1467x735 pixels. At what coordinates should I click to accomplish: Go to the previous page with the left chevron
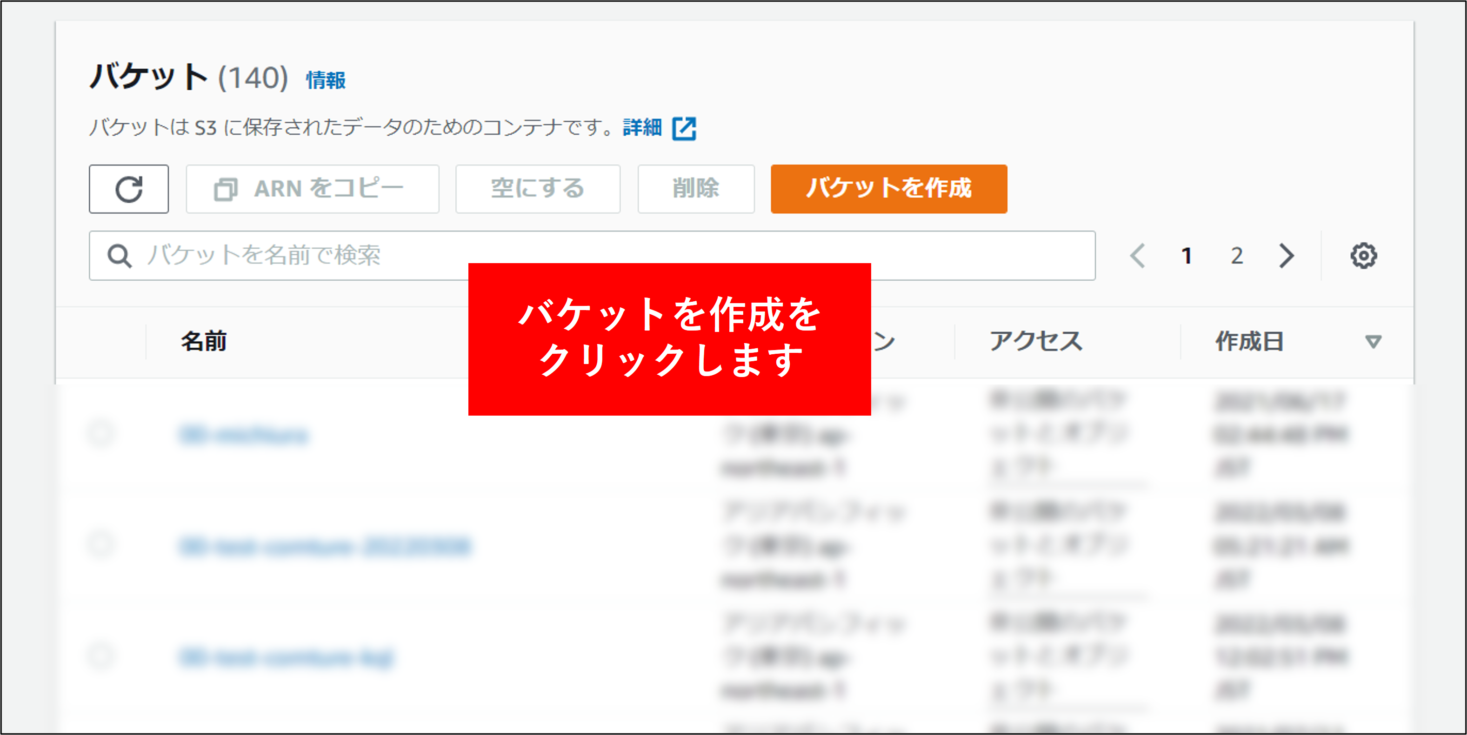[x=1137, y=256]
